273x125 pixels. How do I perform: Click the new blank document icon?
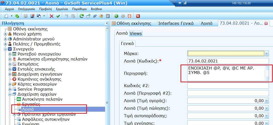[x=6, y=16]
